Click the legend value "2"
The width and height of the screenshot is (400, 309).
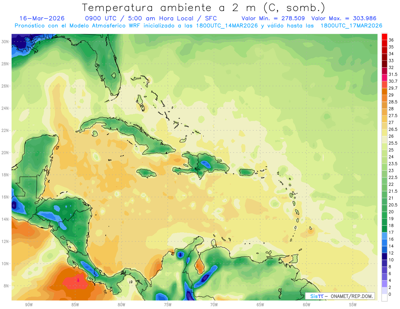click(390, 287)
